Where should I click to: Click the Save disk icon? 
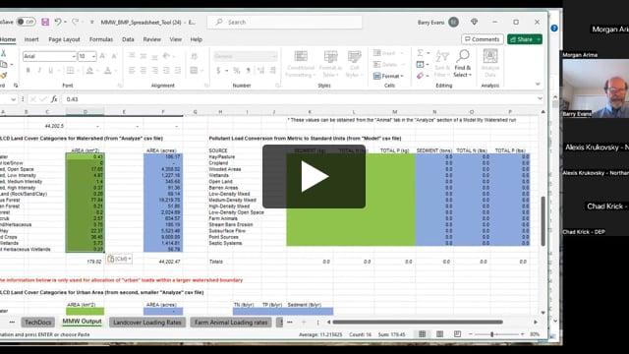(x=45, y=22)
